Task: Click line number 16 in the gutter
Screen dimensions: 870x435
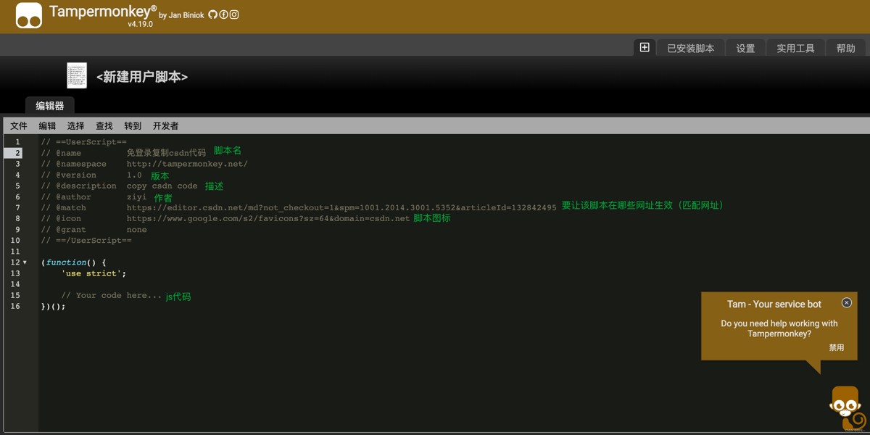Action: pos(15,306)
